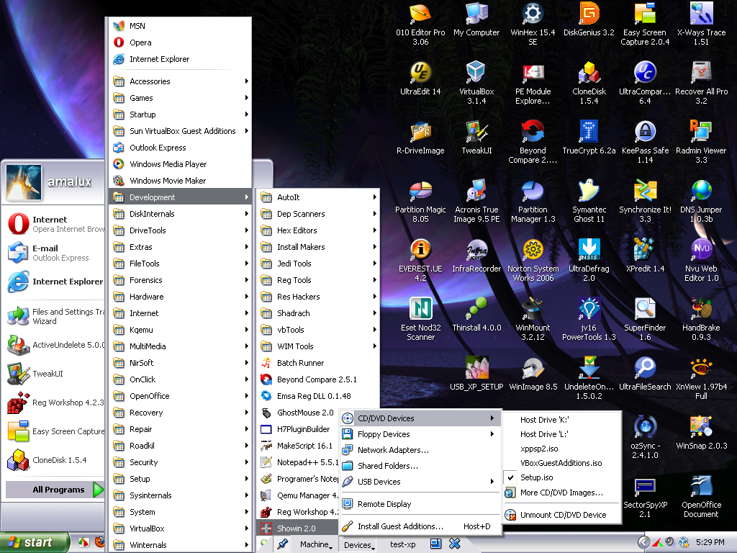Open WinSnap 2.0.3 desktop icon

(701, 433)
